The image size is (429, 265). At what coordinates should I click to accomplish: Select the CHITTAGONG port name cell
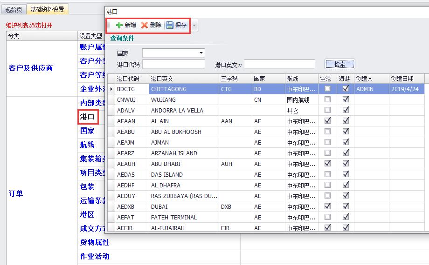[184, 89]
